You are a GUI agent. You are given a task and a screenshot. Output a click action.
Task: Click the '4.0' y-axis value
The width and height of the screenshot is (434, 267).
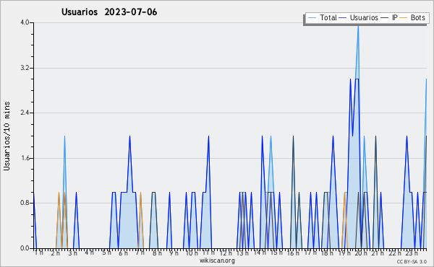(25, 22)
